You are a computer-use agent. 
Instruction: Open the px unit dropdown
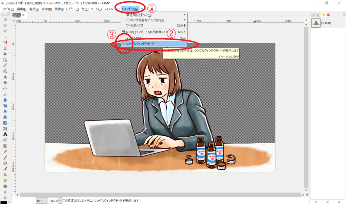click(x=41, y=201)
